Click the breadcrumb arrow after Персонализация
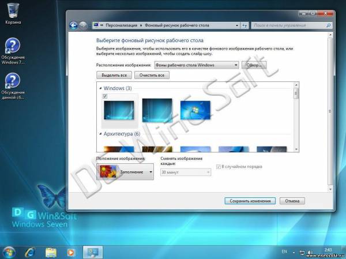Image resolution: width=346 pixels, height=259 pixels. coord(141,25)
